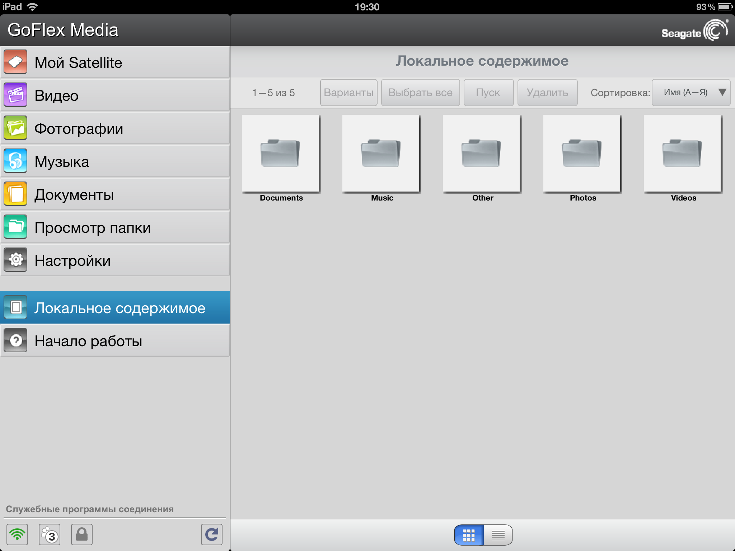Open the Настройки section
The image size is (735, 551).
[113, 260]
